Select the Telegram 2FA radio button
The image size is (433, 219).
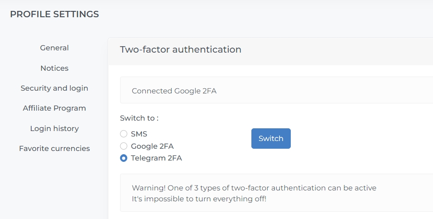(124, 158)
